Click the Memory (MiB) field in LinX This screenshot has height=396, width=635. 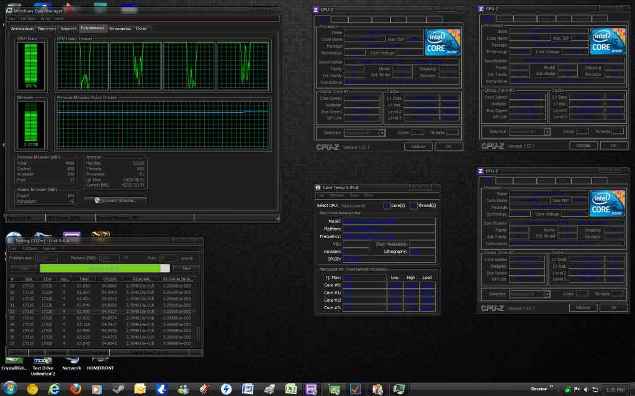(109, 258)
